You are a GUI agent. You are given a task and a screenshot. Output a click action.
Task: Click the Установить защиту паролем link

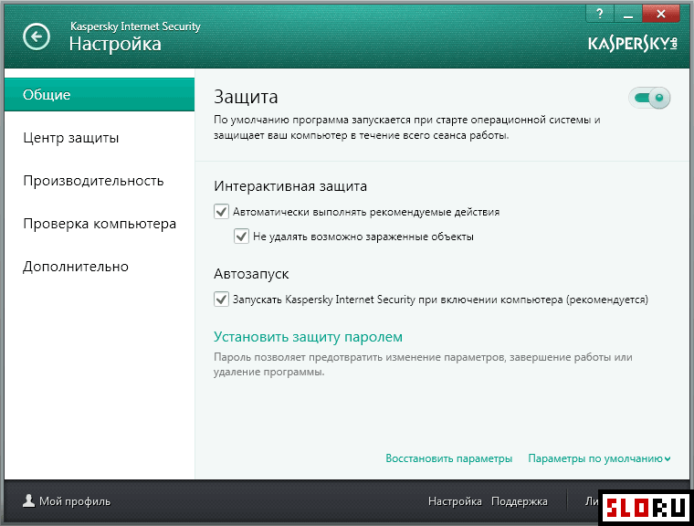(x=308, y=337)
